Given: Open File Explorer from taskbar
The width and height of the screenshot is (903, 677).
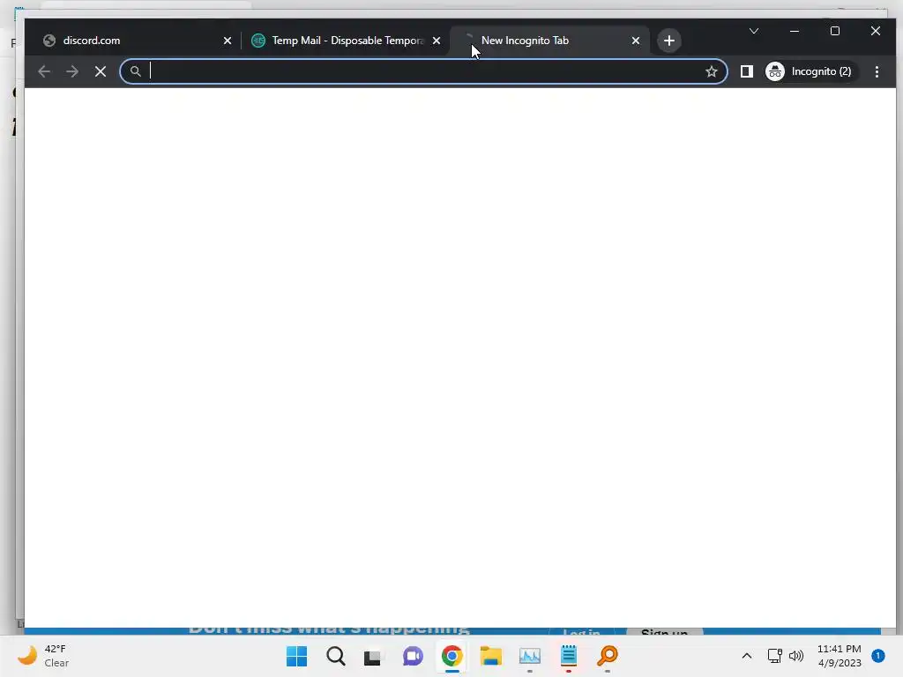Looking at the screenshot, I should 490,656.
